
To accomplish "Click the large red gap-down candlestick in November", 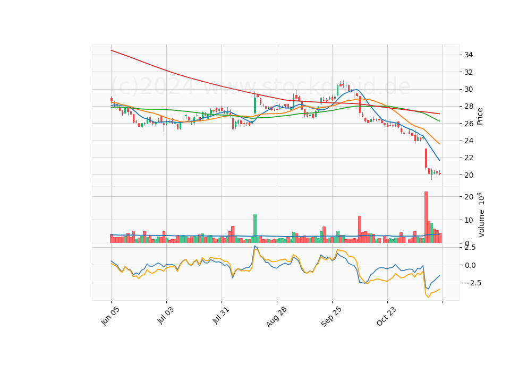I will [426, 159].
